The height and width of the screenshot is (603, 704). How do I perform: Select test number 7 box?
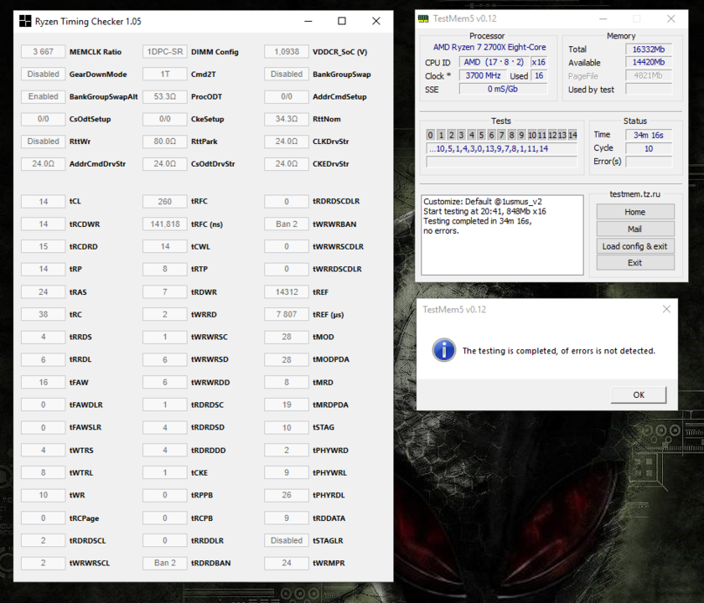(501, 135)
